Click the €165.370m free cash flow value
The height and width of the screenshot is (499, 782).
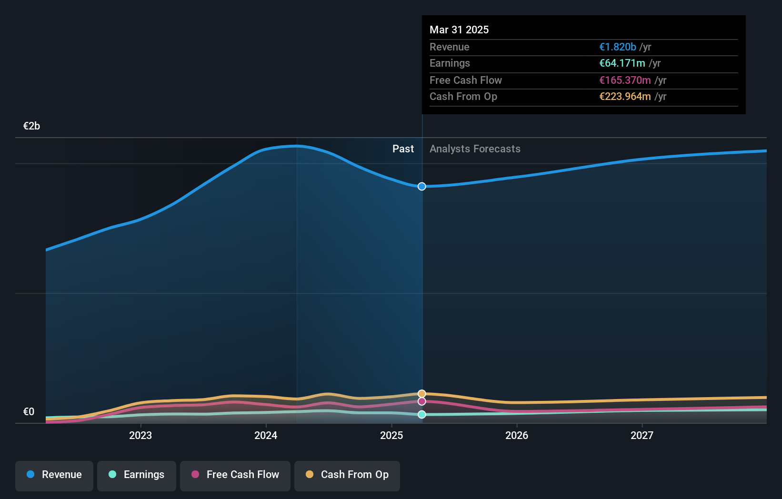tap(625, 80)
